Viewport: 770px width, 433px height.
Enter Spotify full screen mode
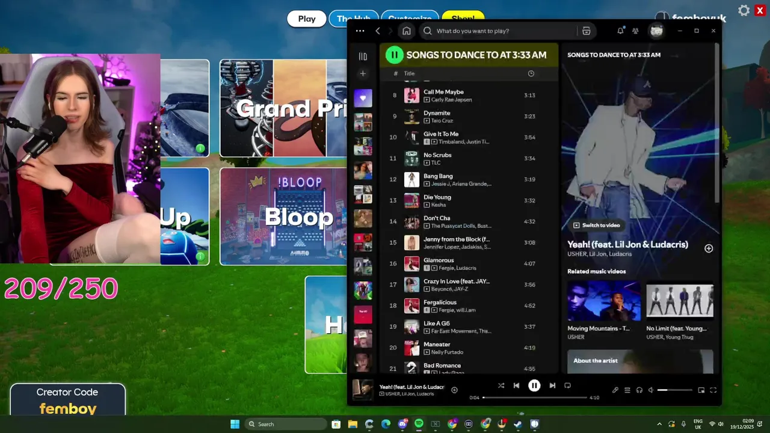pos(713,390)
